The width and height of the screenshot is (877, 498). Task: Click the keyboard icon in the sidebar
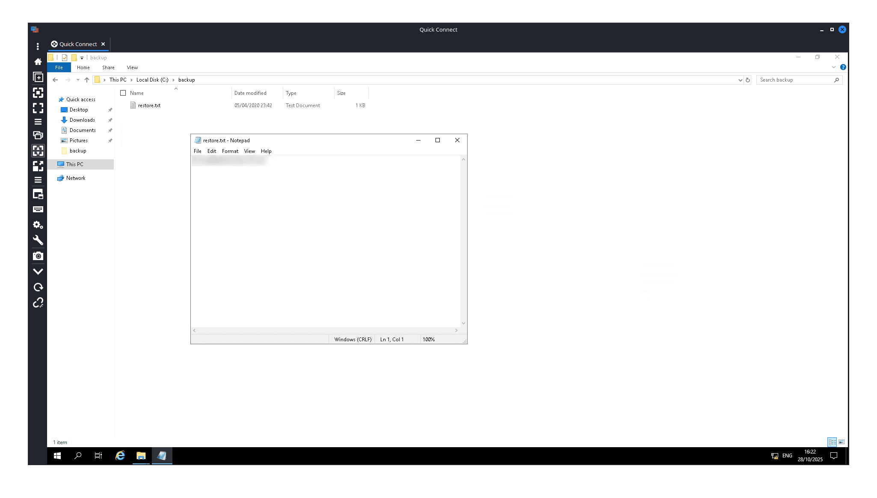[x=38, y=209]
